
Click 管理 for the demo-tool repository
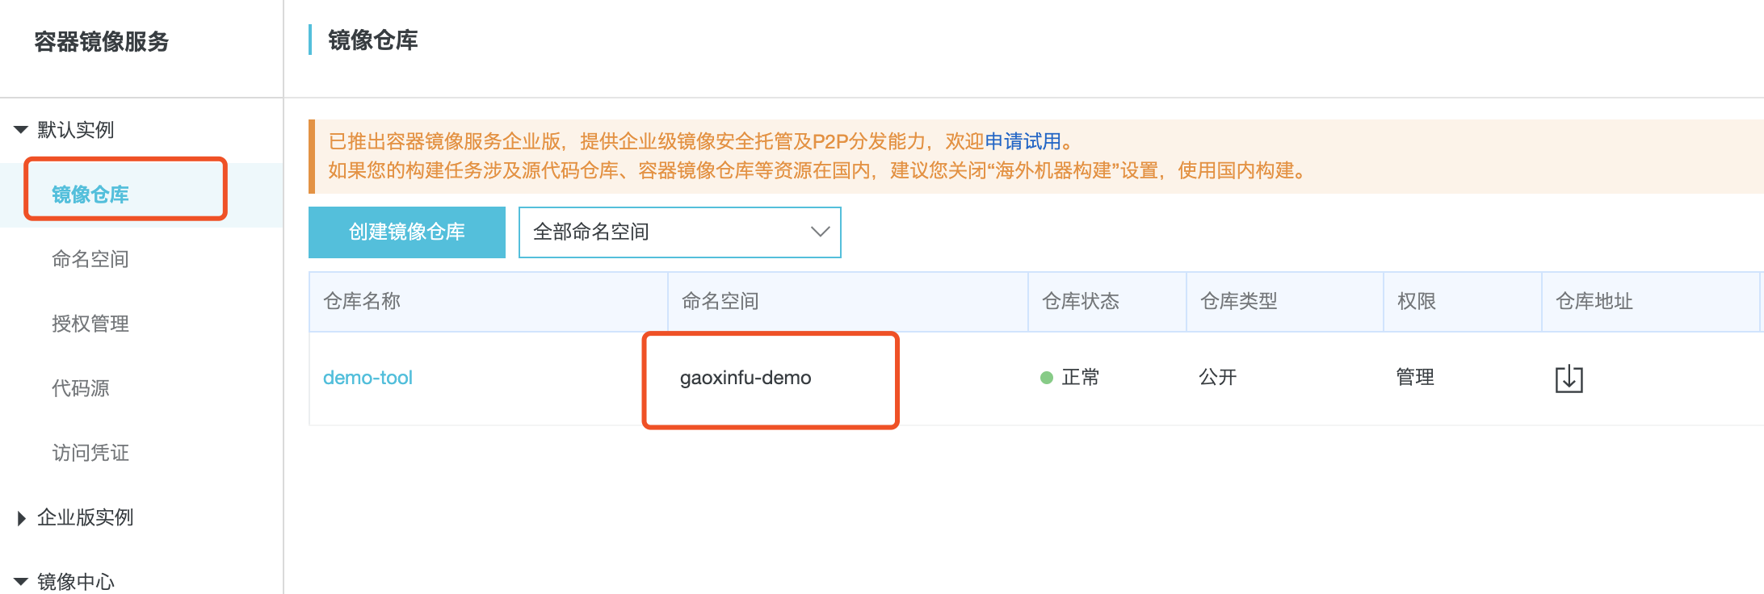click(1413, 376)
